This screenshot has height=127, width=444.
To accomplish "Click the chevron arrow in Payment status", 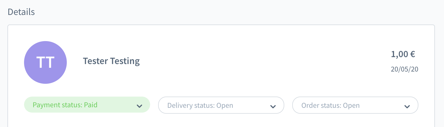I will 139,106.
